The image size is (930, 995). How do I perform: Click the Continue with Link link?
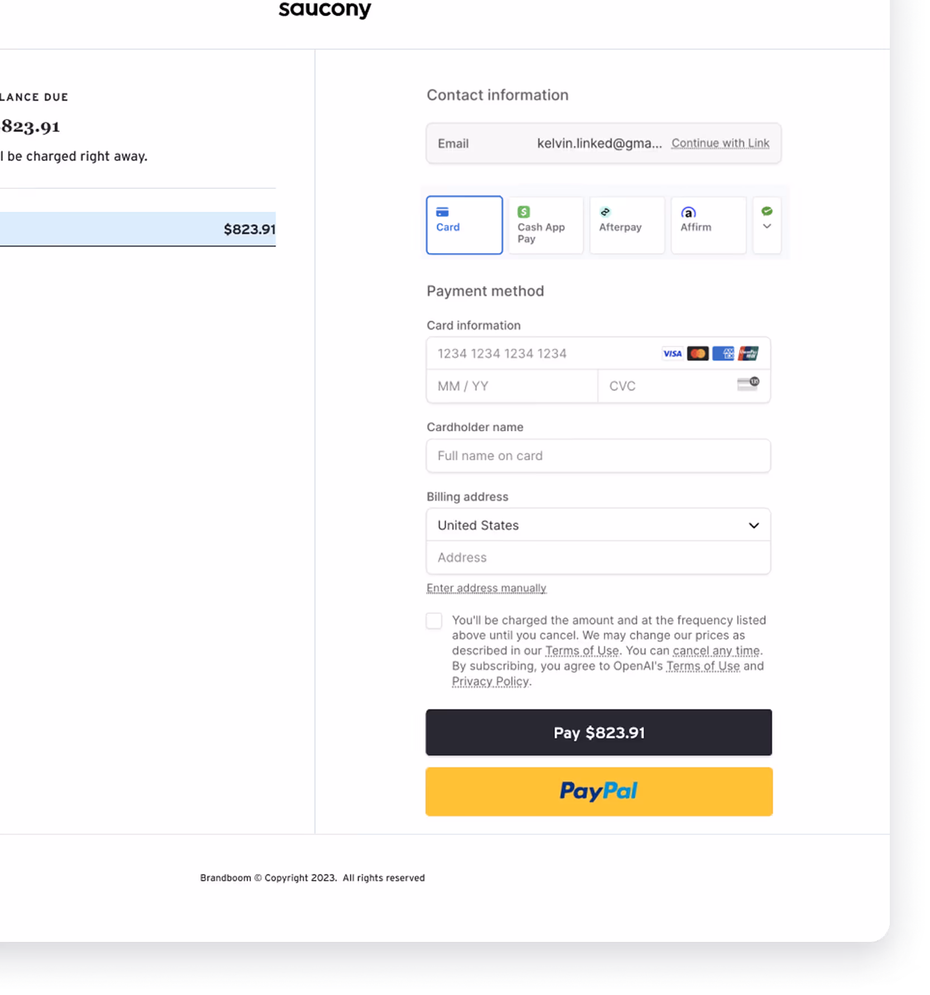click(x=720, y=143)
